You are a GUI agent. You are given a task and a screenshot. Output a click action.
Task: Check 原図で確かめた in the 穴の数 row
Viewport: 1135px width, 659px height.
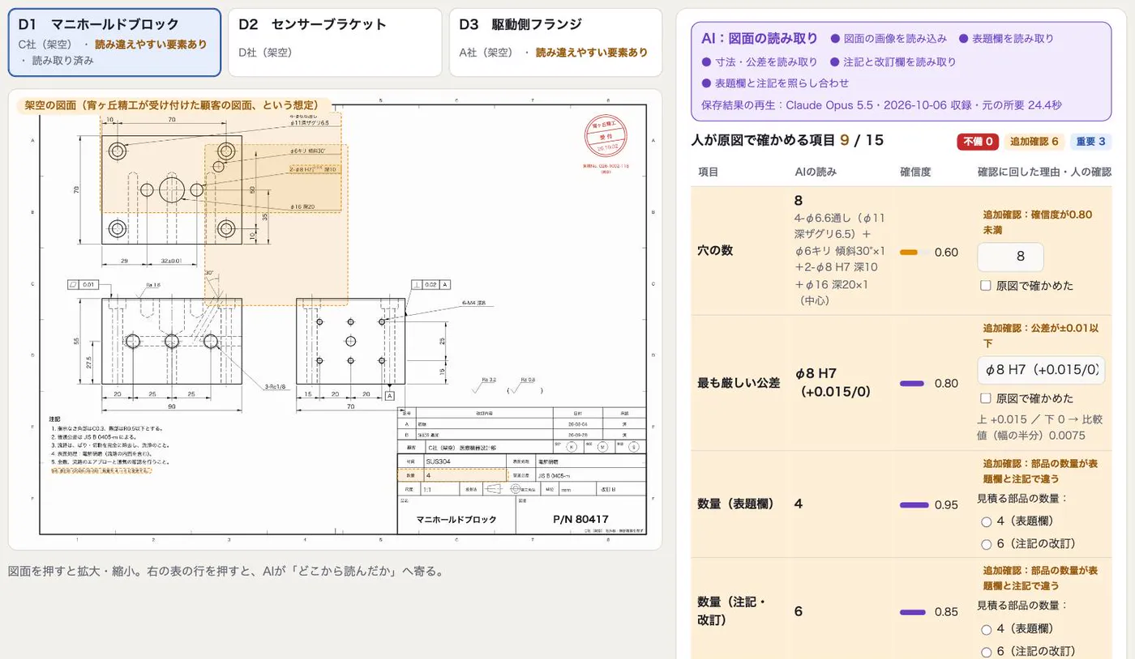click(986, 285)
